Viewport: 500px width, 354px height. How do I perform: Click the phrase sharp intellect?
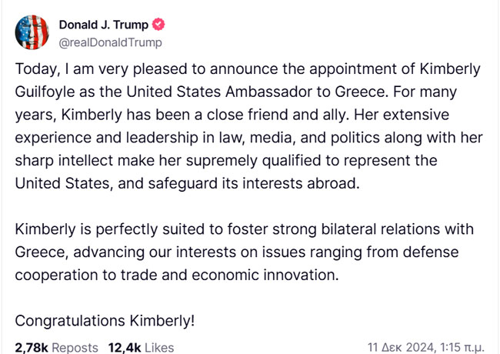[64, 160]
